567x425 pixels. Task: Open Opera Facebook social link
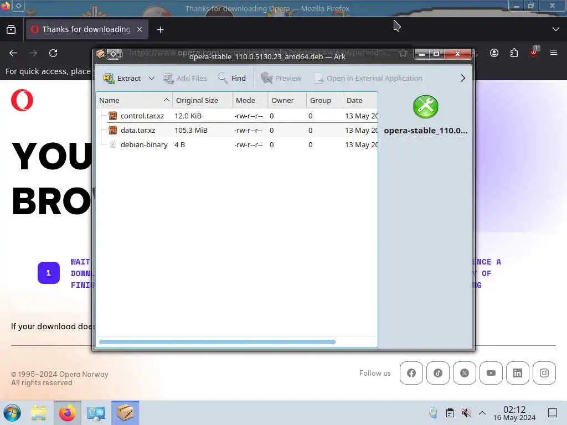(x=411, y=373)
